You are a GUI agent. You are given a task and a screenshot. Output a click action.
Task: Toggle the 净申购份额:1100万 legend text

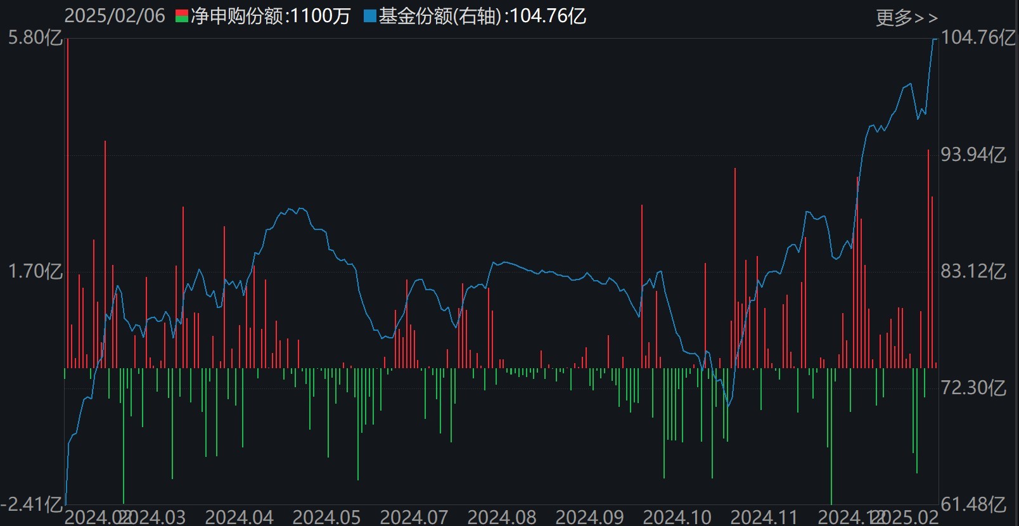click(271, 16)
